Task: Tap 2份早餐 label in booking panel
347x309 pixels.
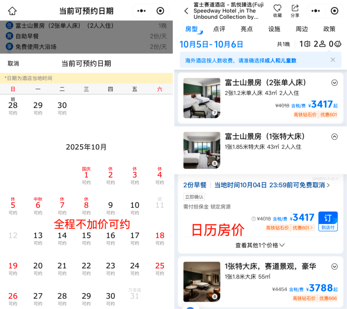Action: coord(195,185)
